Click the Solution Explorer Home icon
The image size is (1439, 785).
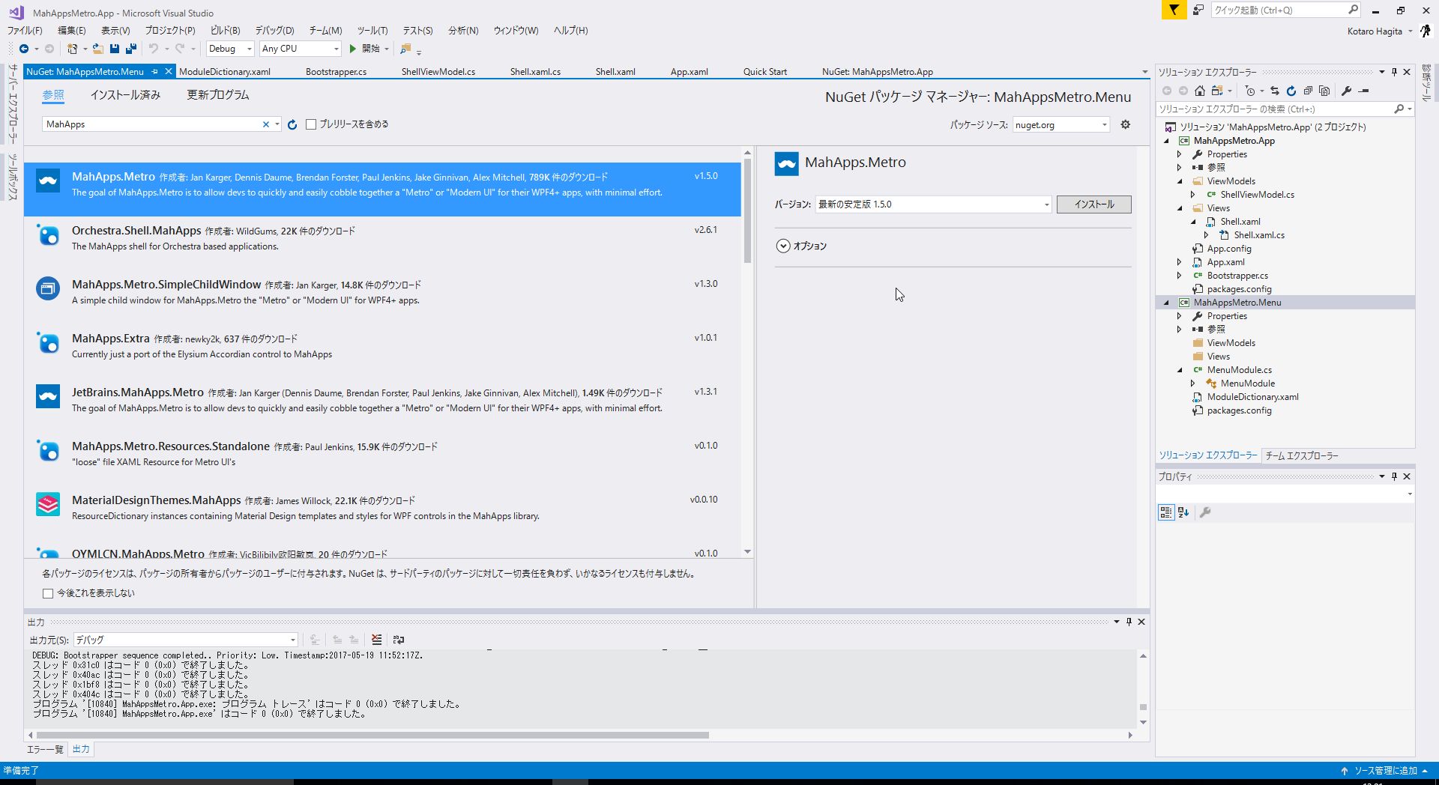pos(1199,91)
